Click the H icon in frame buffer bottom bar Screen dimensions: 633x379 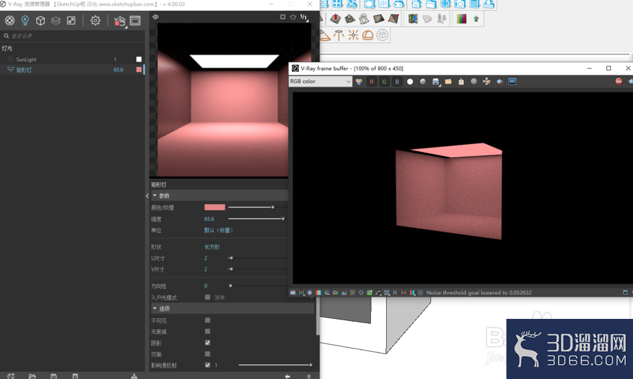tap(395, 292)
